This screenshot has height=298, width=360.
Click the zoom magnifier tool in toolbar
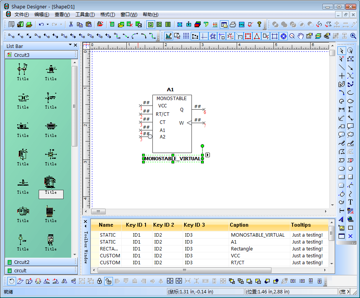292,36
